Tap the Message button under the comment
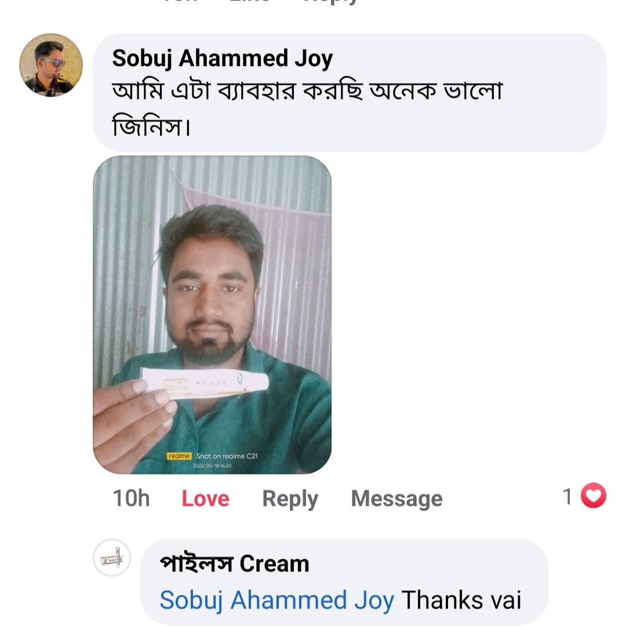Screen dimensions: 626x626 point(396,498)
